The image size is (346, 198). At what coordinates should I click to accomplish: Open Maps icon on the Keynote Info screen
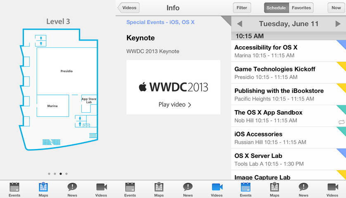pyautogui.click(x=159, y=187)
